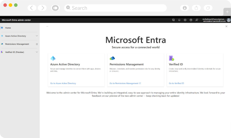This screenshot has width=231, height=138.
Task: Click Permissions Management cloud icon in sidebar
Action: point(2,44)
